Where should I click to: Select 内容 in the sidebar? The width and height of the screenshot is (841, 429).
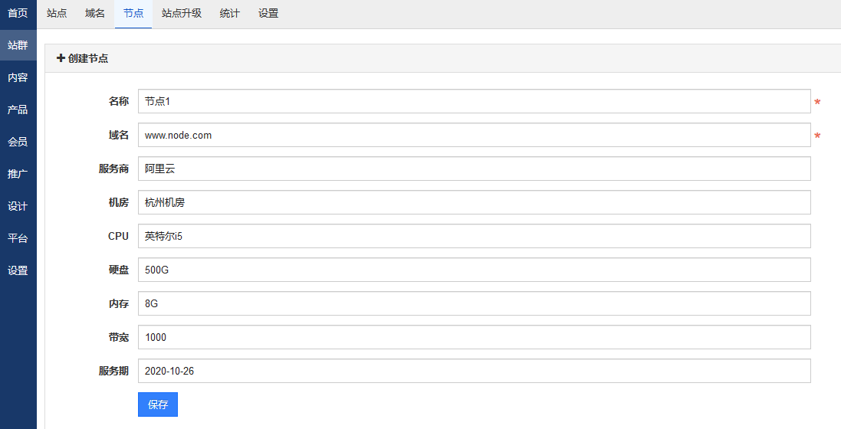[18, 77]
